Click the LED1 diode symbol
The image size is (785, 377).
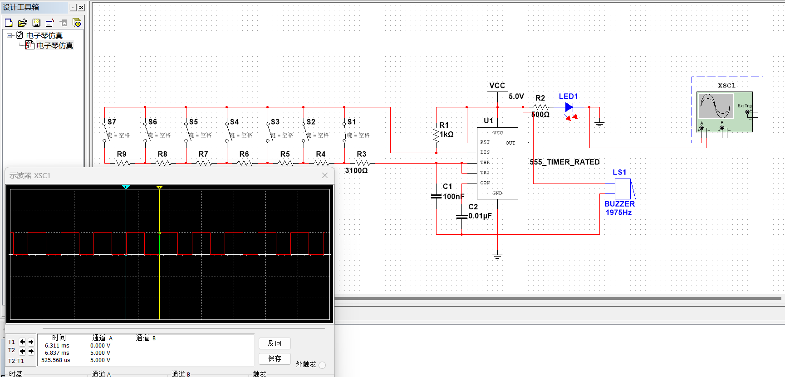click(x=569, y=107)
